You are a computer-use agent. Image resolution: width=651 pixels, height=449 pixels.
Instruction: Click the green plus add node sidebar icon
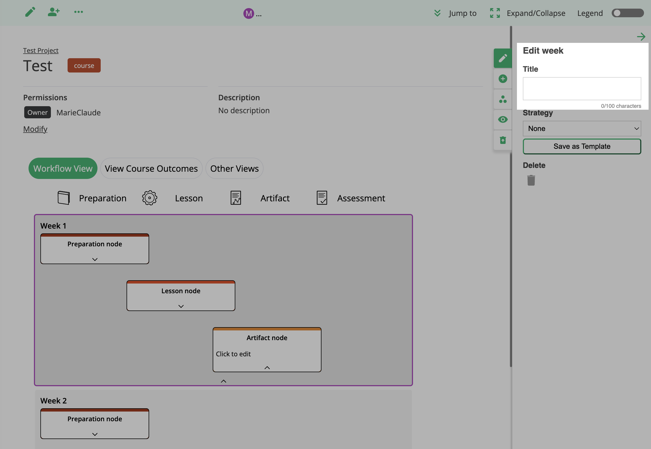pos(503,79)
